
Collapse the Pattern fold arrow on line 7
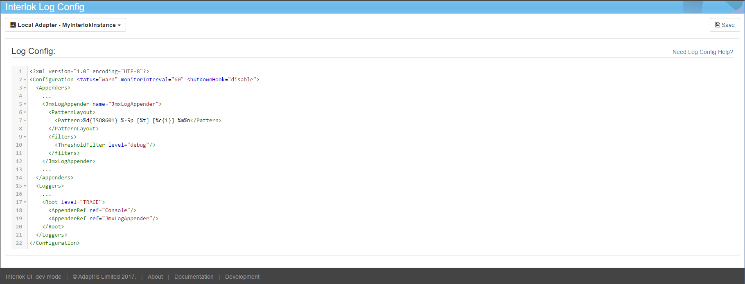click(x=25, y=121)
